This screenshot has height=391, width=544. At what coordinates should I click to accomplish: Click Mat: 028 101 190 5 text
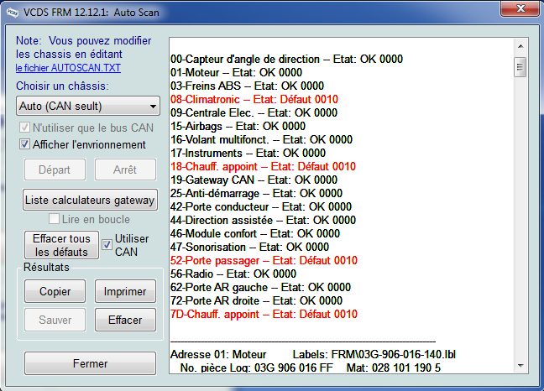(x=394, y=368)
